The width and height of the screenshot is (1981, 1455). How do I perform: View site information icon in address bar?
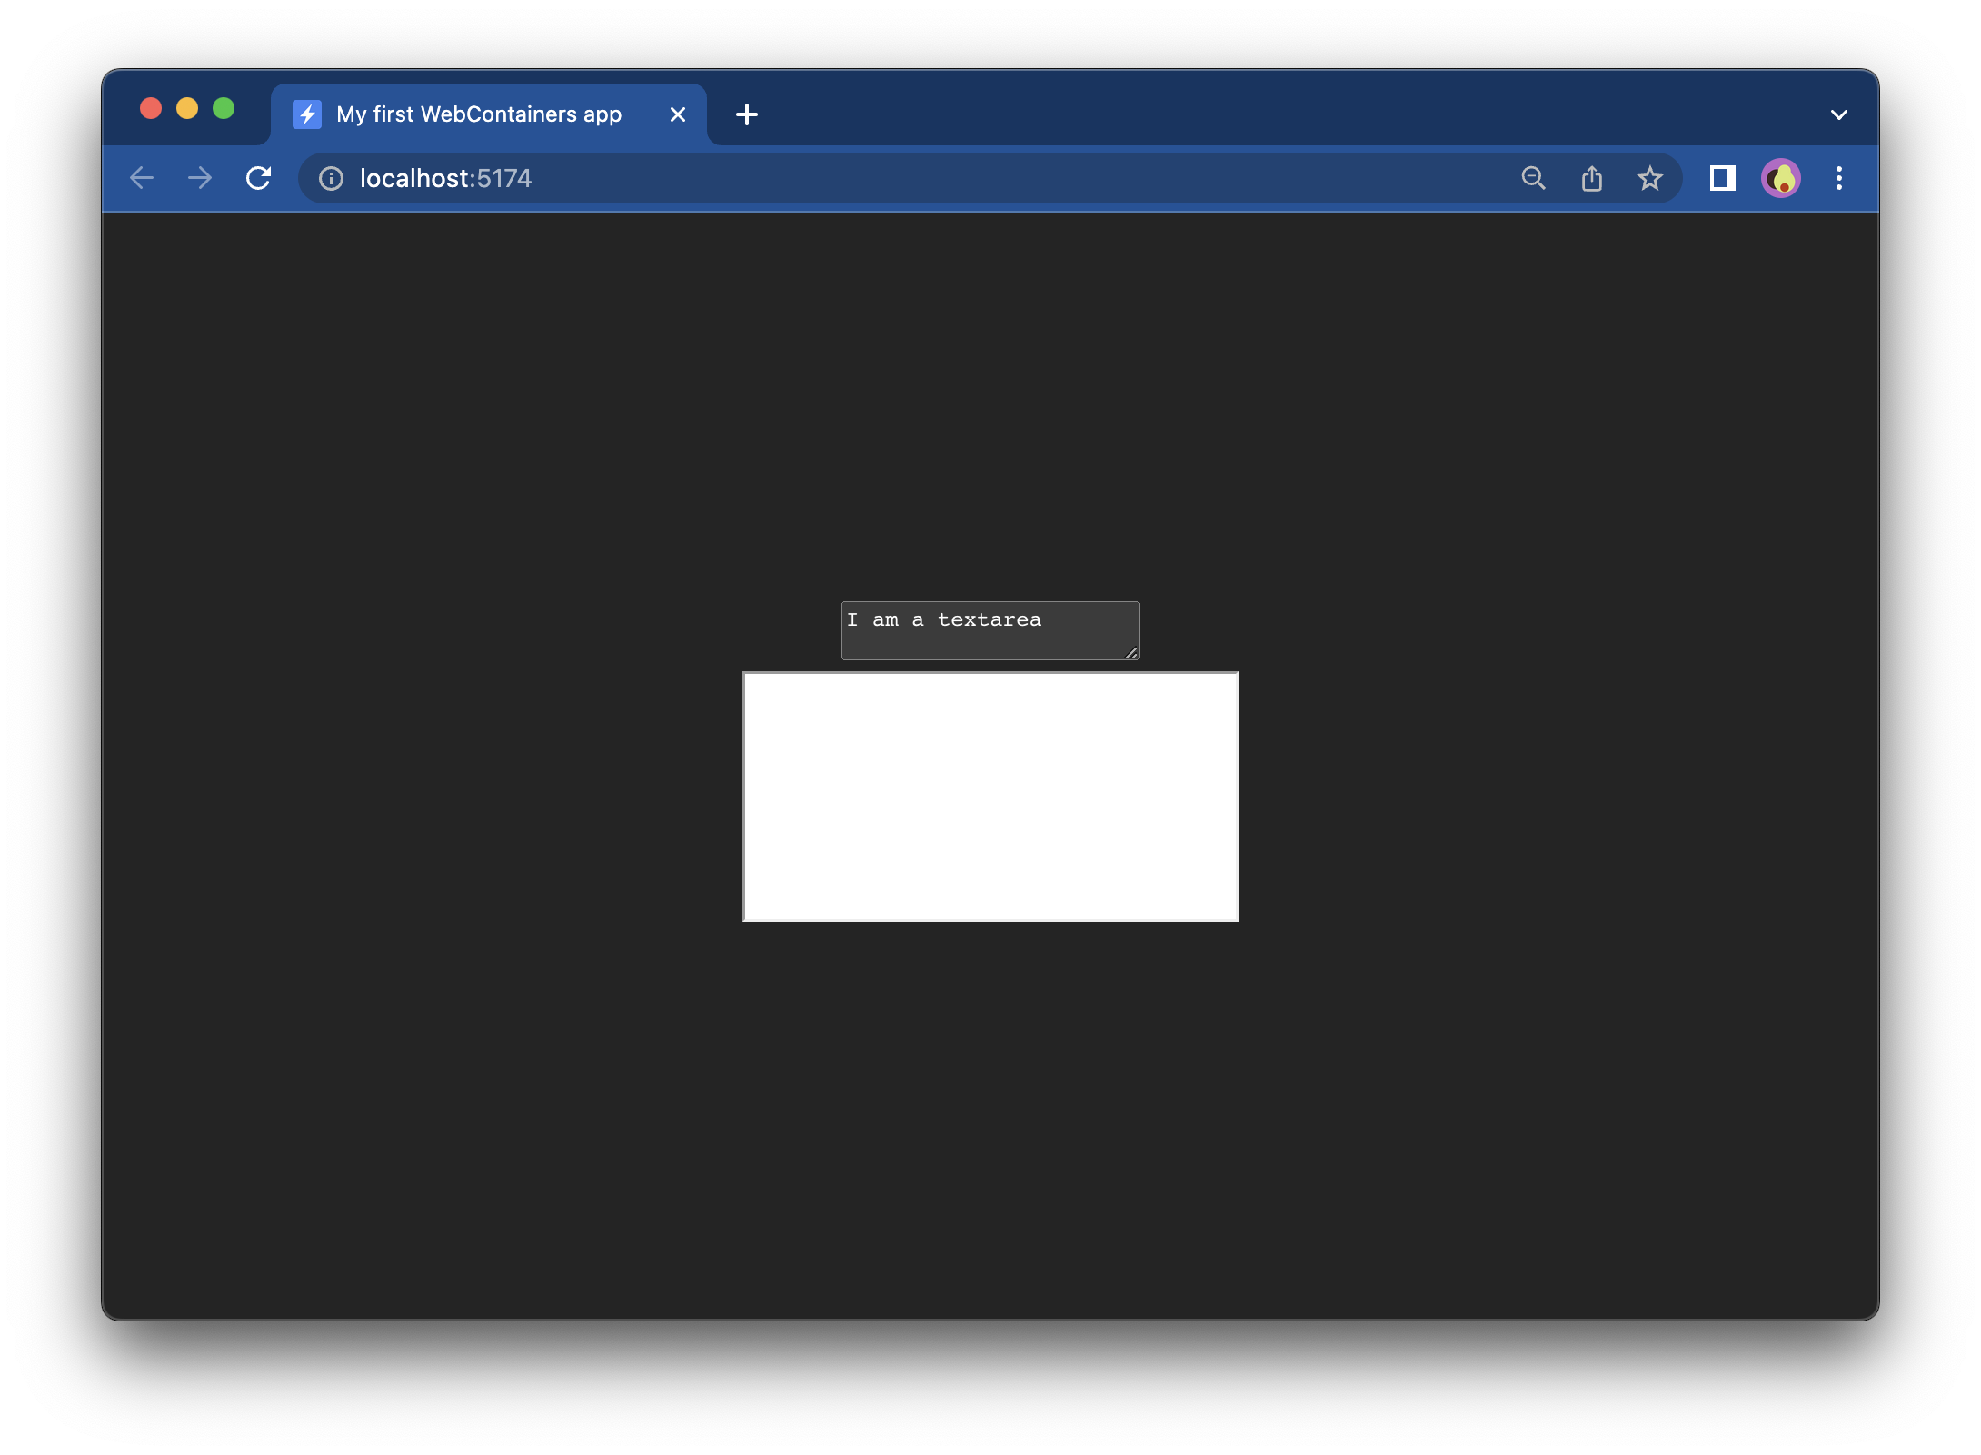coord(331,179)
